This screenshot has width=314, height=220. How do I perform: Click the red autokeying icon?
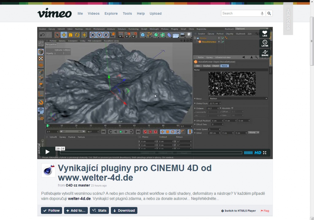click(150, 132)
